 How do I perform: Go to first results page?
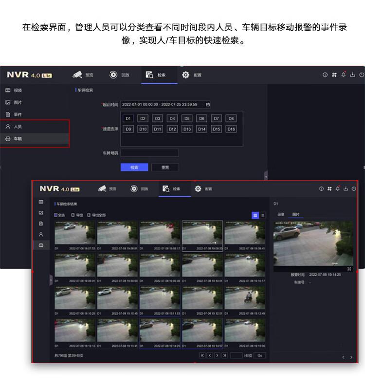point(202,355)
